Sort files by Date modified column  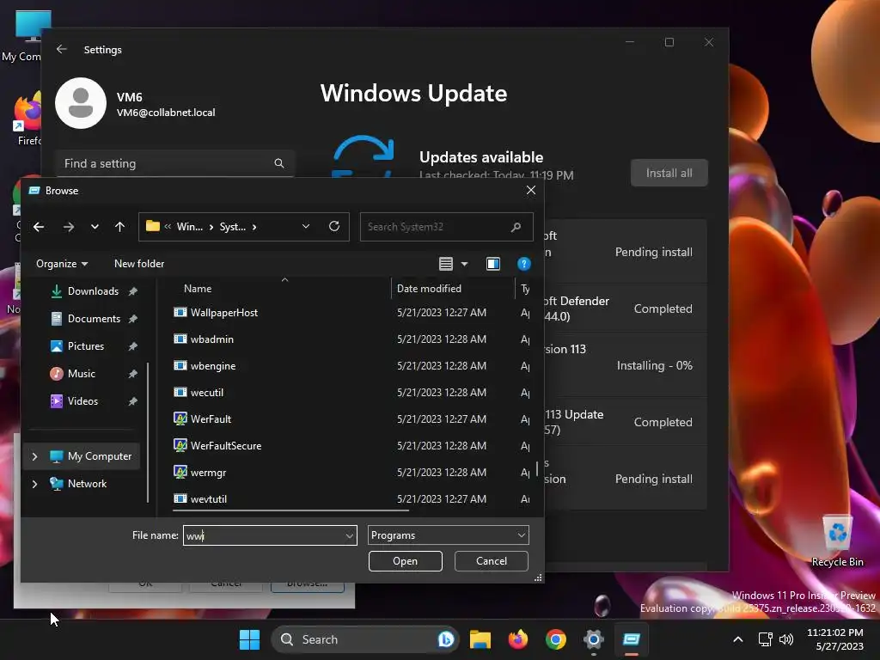[429, 289]
